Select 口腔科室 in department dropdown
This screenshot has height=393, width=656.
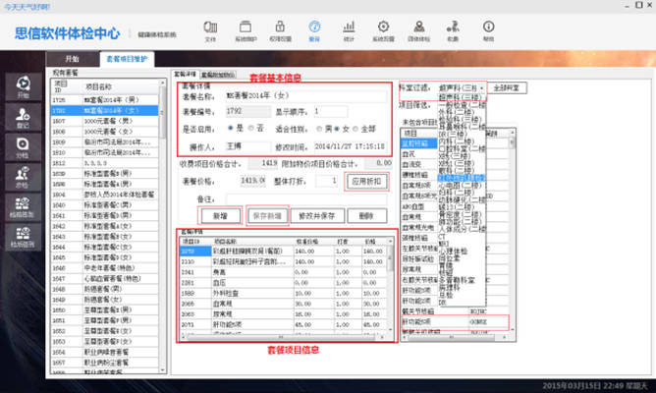[x=462, y=148]
